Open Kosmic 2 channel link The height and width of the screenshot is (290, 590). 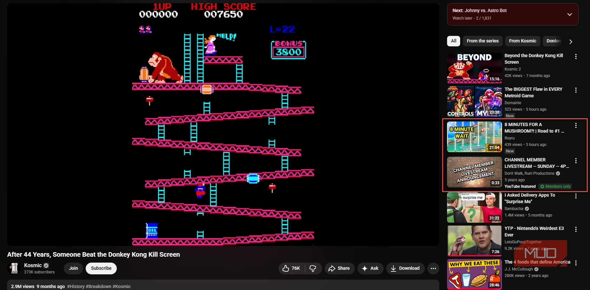513,69
